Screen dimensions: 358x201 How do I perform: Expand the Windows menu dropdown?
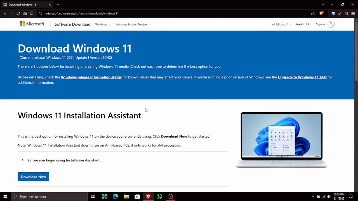pyautogui.click(x=103, y=25)
